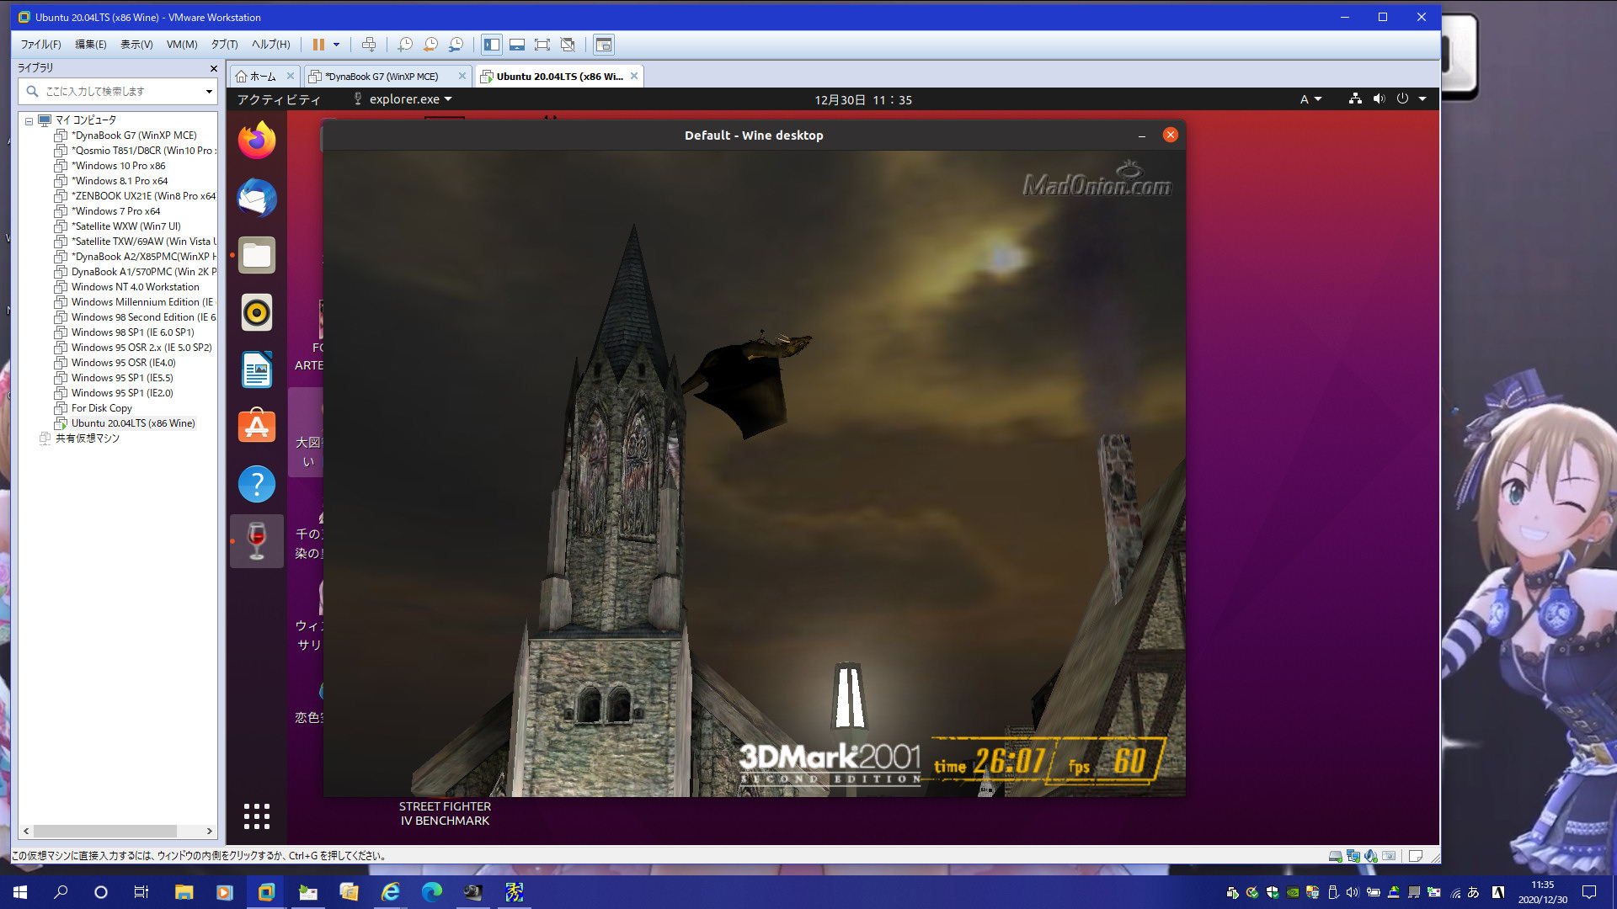Viewport: 1617px width, 909px height.
Task: Open Help from Ubuntu dock
Action: click(257, 484)
